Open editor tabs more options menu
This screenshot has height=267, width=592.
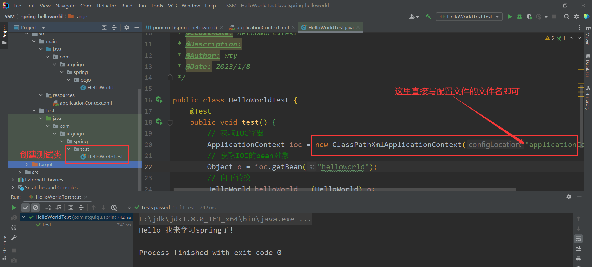[579, 27]
